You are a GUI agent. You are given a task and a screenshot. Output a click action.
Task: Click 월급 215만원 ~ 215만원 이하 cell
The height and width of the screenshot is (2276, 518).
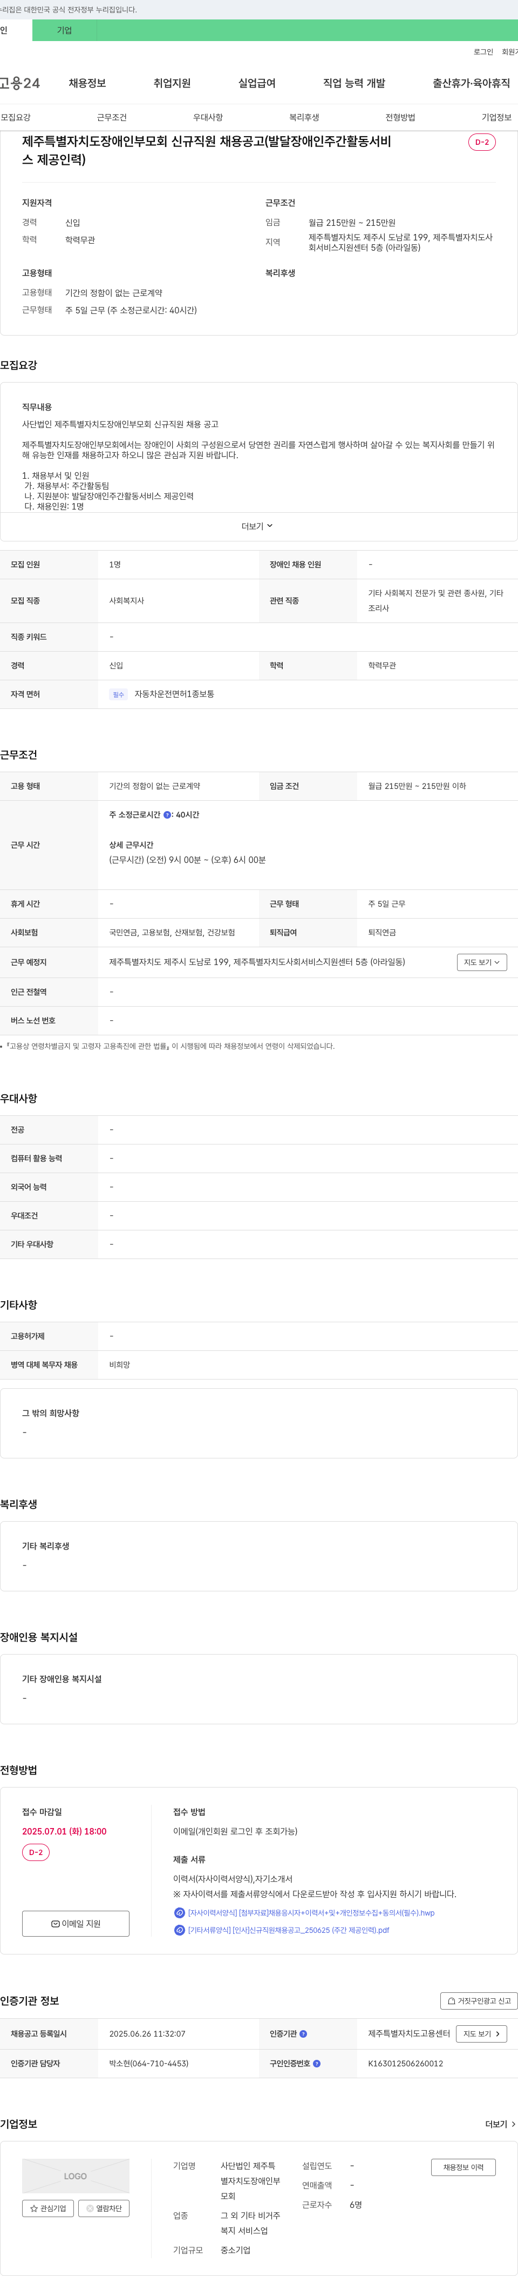tap(418, 786)
